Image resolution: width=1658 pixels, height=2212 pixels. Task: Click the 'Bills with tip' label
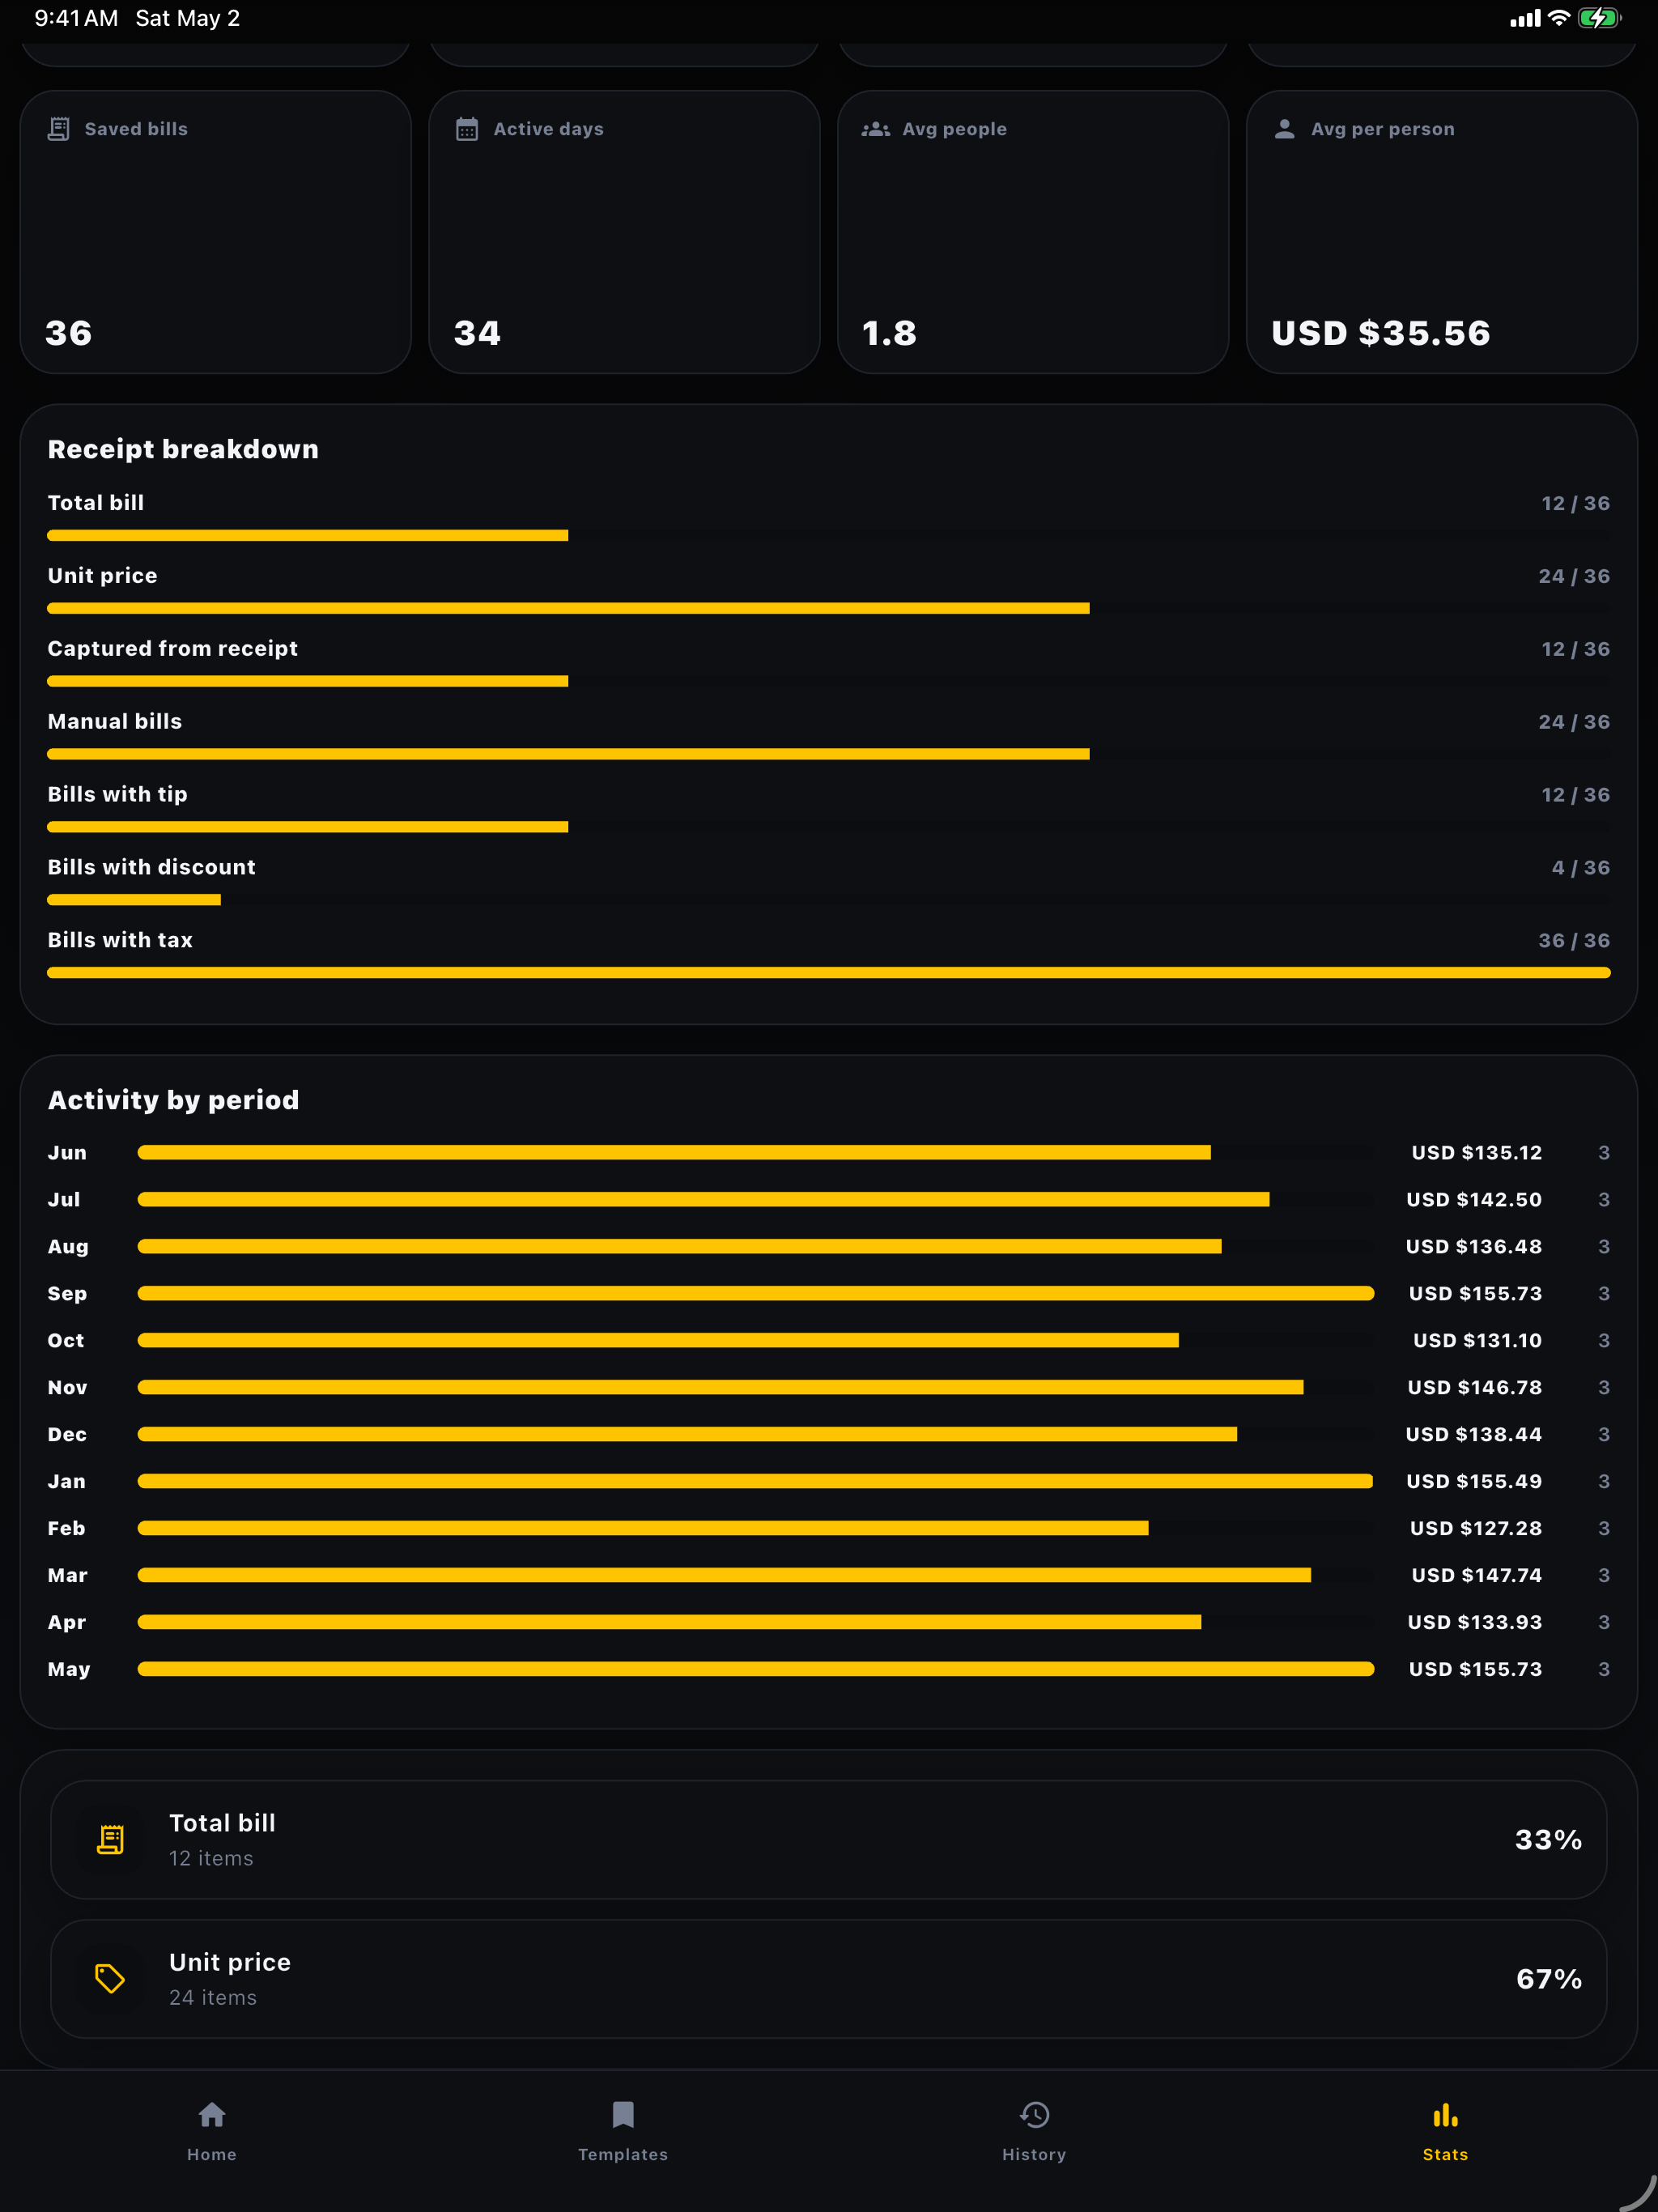118,795
